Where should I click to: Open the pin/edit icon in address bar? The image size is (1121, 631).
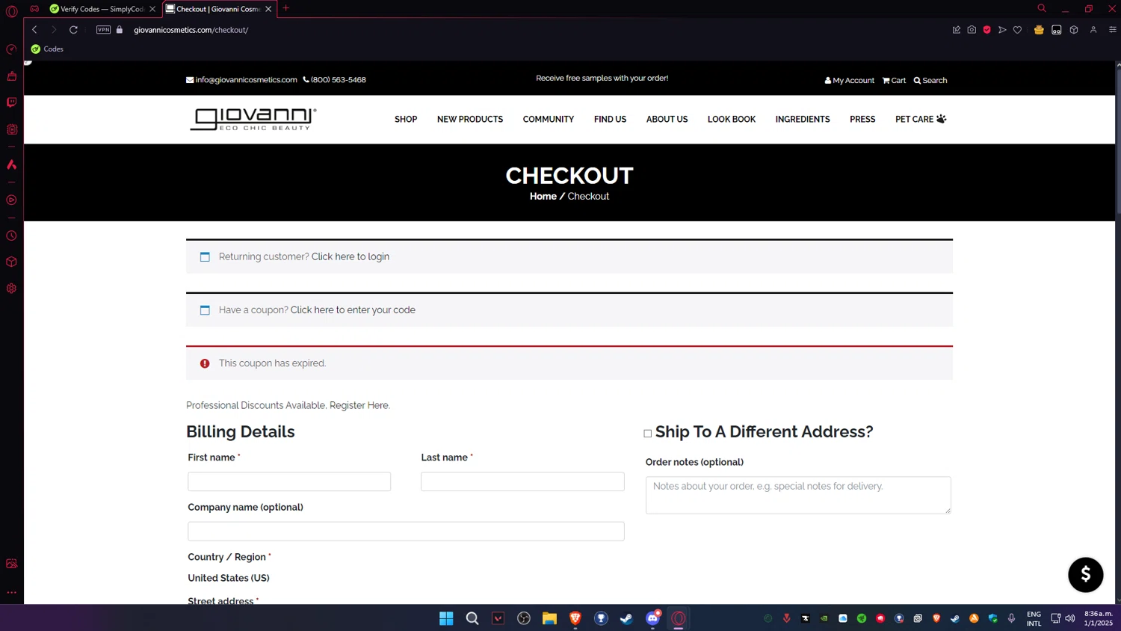tap(956, 30)
